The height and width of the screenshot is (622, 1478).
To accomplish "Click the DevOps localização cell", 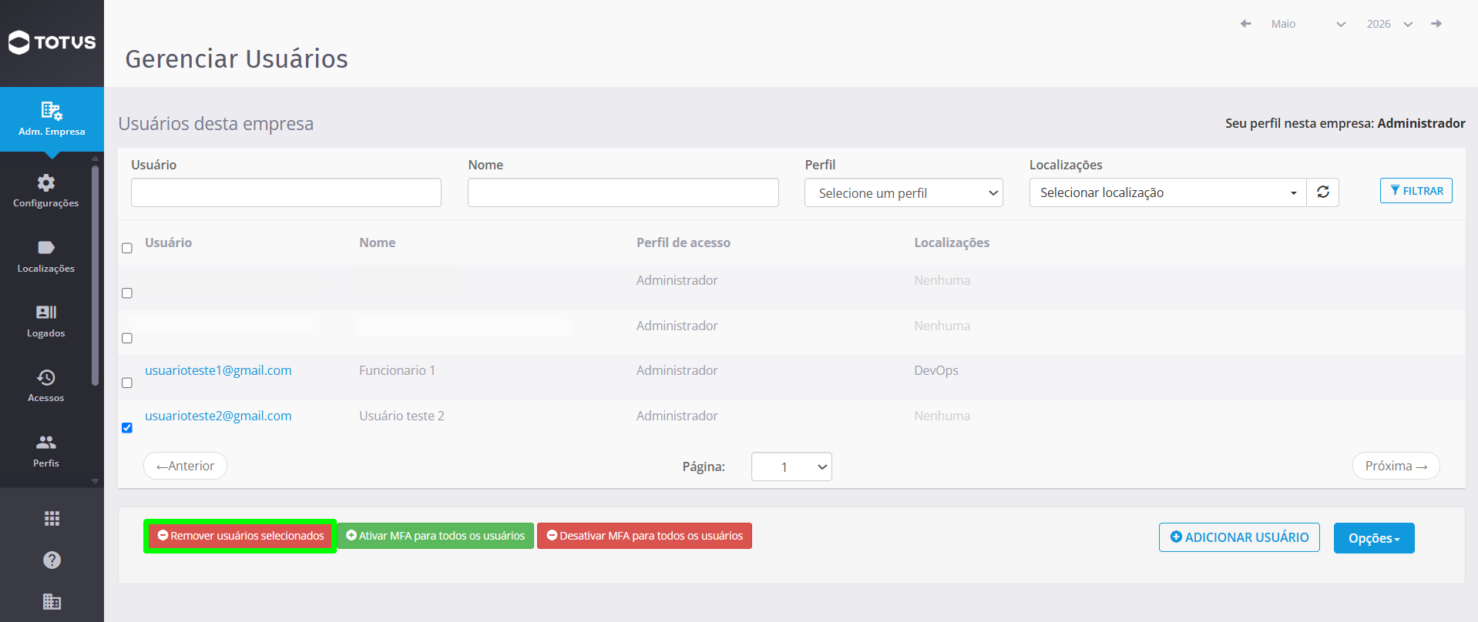I will 936,370.
